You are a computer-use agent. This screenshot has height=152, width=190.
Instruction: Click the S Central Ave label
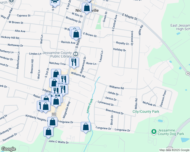[115, 23]
